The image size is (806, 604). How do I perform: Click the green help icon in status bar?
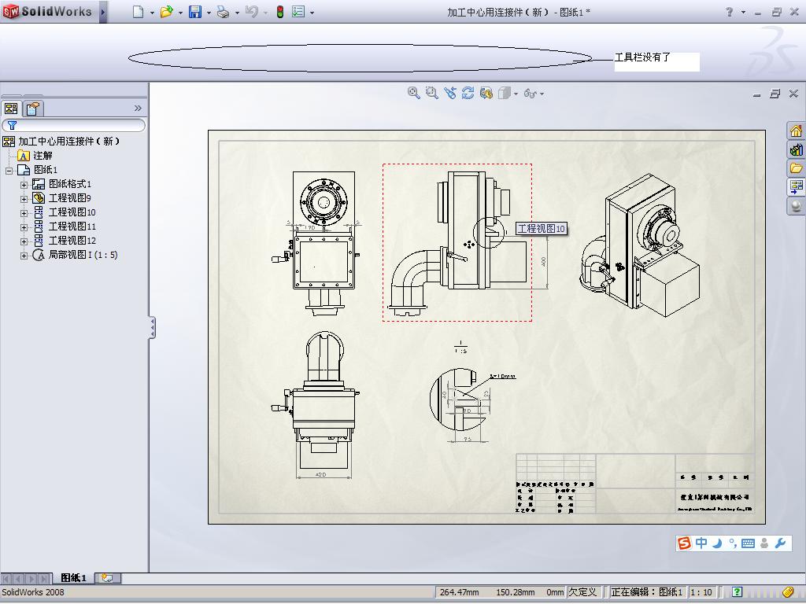click(x=737, y=592)
